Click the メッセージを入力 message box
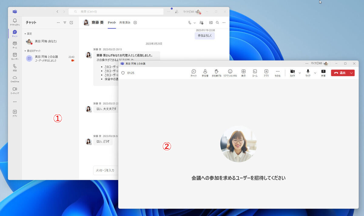 (x=106, y=170)
